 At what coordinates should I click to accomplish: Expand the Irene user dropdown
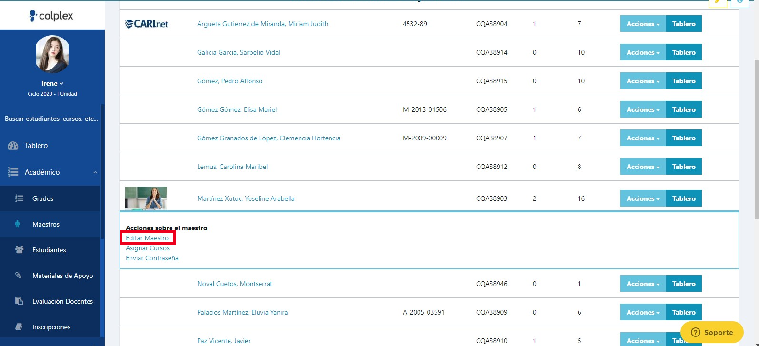52,83
